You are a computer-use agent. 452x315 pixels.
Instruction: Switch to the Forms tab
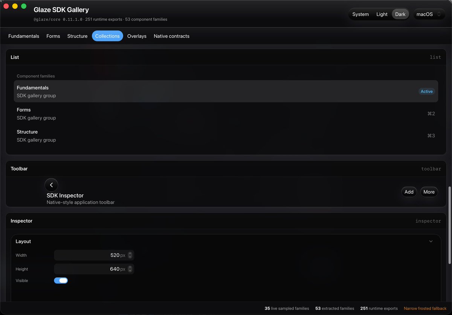tap(53, 36)
